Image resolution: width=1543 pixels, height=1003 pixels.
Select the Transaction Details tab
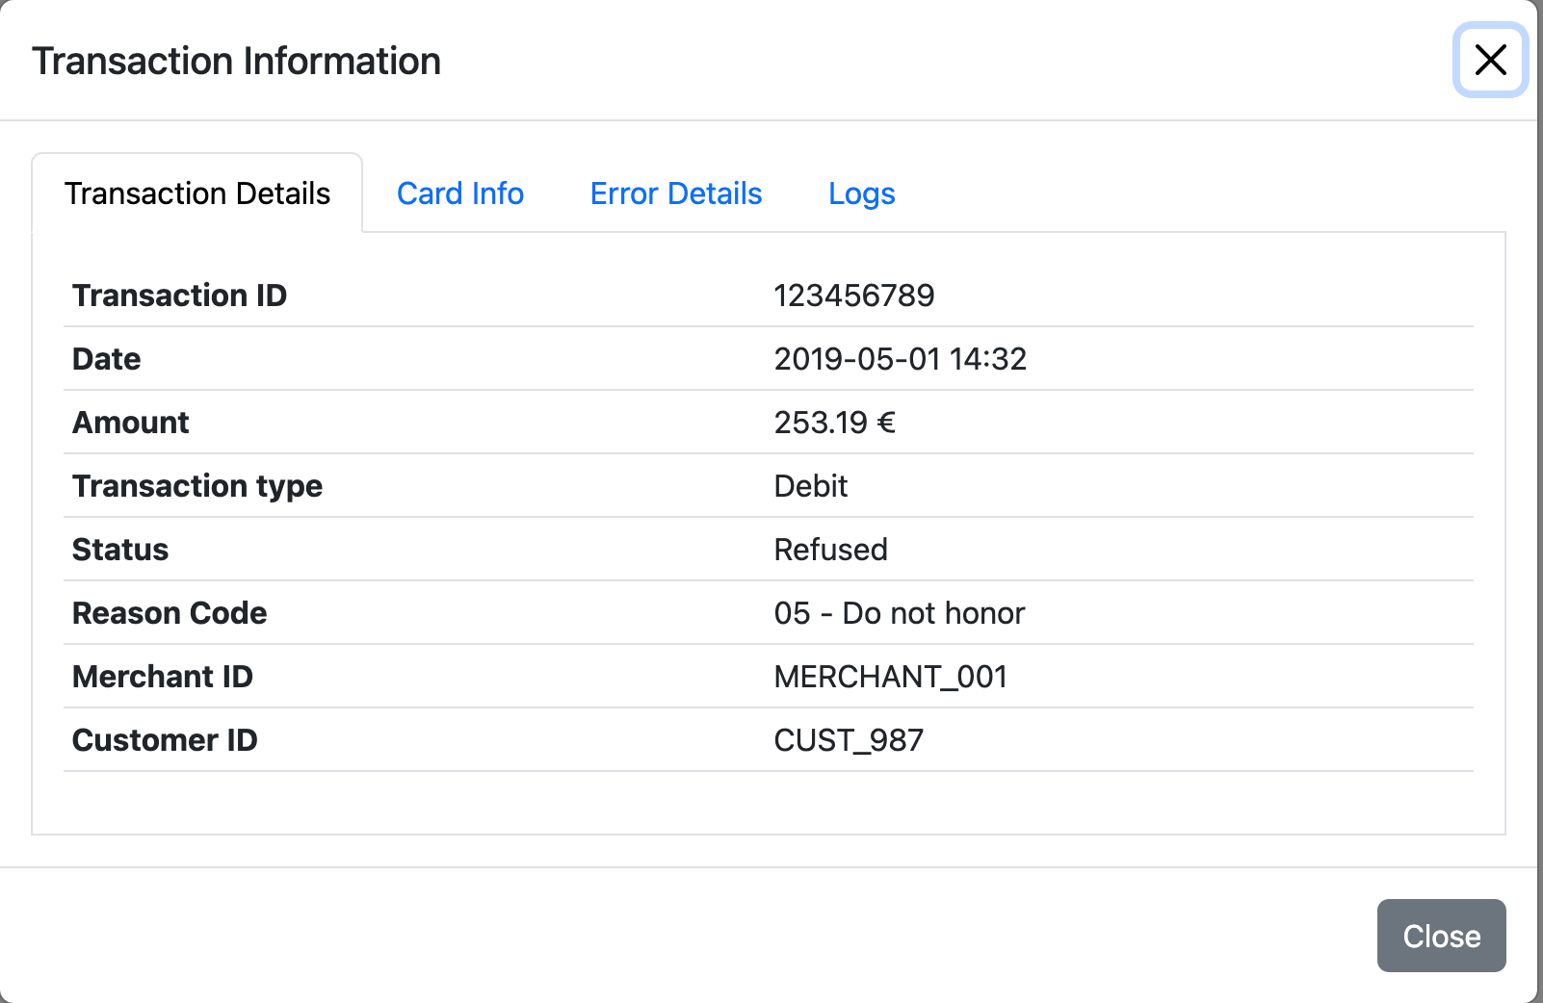pyautogui.click(x=197, y=193)
